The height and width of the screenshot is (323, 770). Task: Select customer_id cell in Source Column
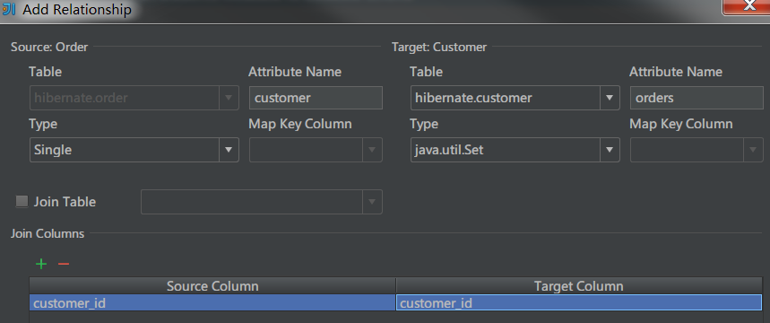click(212, 303)
